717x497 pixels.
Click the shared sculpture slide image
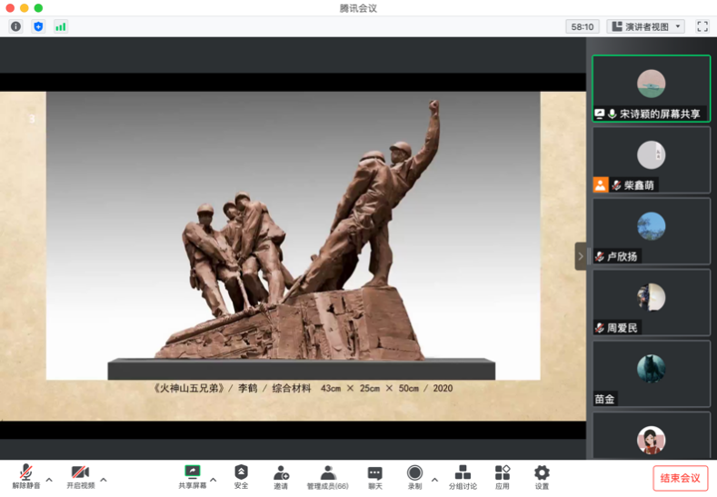pos(294,235)
